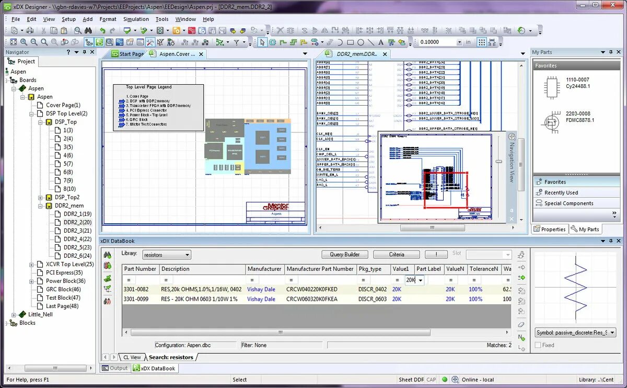
Task: Click the settings wrench-hammer toolbar icon
Action: [150, 42]
